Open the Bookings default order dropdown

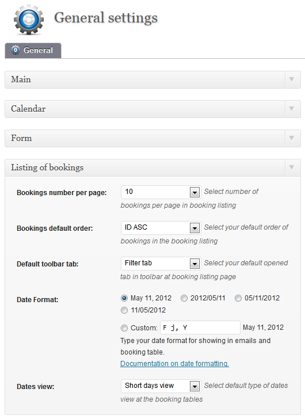[161, 228]
